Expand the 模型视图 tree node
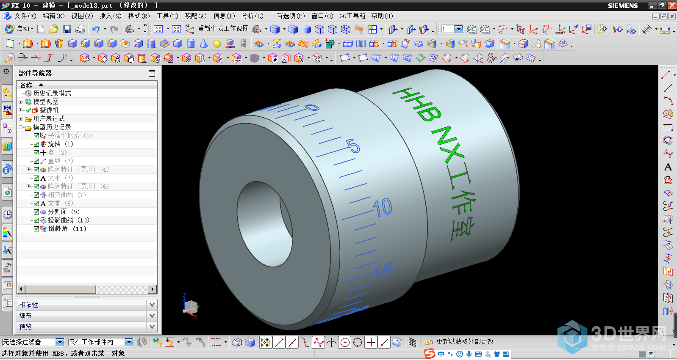The image size is (677, 360). pyautogui.click(x=20, y=102)
